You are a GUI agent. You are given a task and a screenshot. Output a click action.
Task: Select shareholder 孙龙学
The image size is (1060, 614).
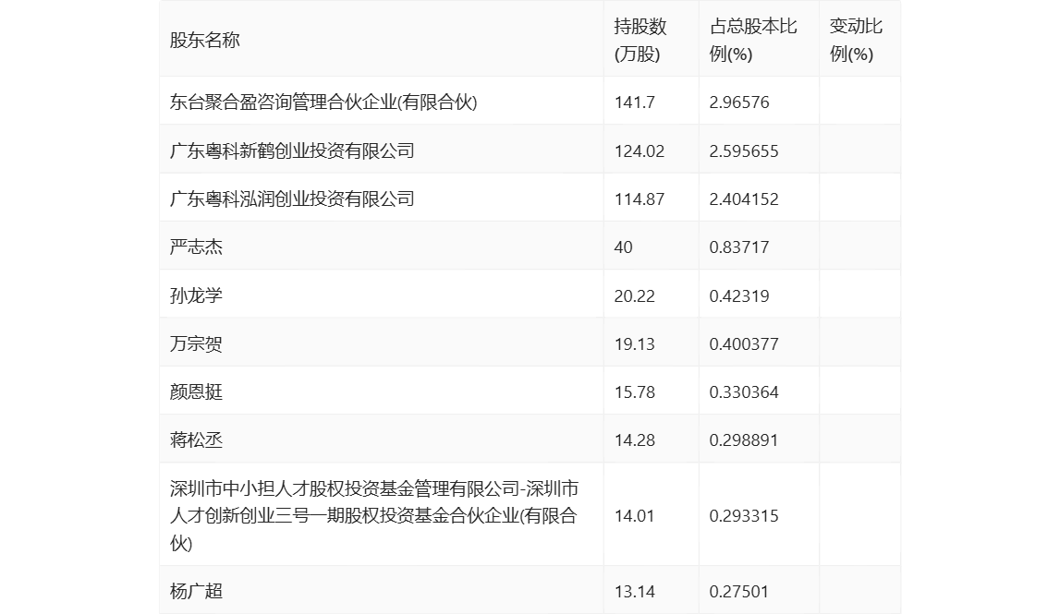[196, 295]
